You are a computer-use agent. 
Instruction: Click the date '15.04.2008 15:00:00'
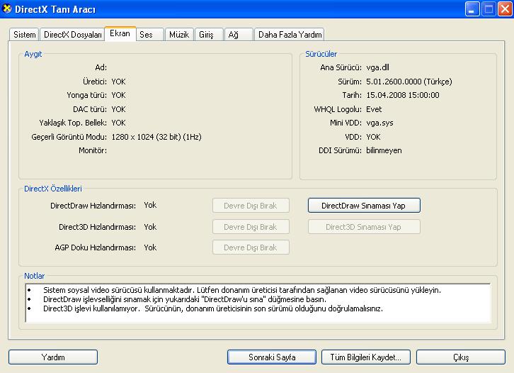pyautogui.click(x=403, y=95)
